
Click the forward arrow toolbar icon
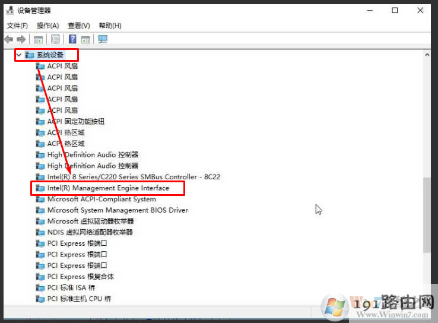point(21,39)
